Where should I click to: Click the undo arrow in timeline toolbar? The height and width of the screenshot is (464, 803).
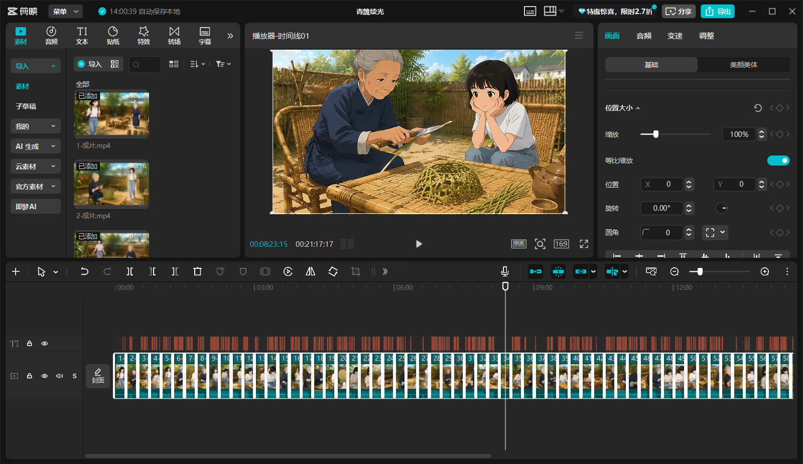84,271
